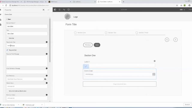Show the info tooltip for Label 1 field
The width and height of the screenshot is (192, 108).
click(154, 61)
